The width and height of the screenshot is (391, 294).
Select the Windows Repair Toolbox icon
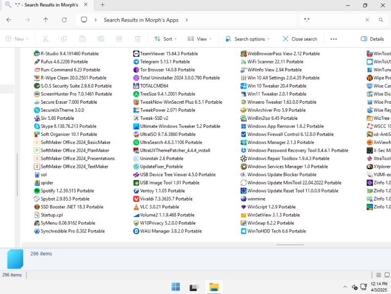244,158
